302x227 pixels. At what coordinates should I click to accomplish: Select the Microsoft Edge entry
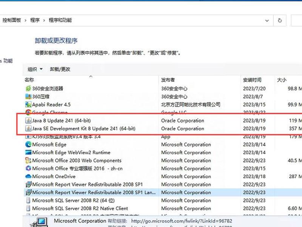163,145
